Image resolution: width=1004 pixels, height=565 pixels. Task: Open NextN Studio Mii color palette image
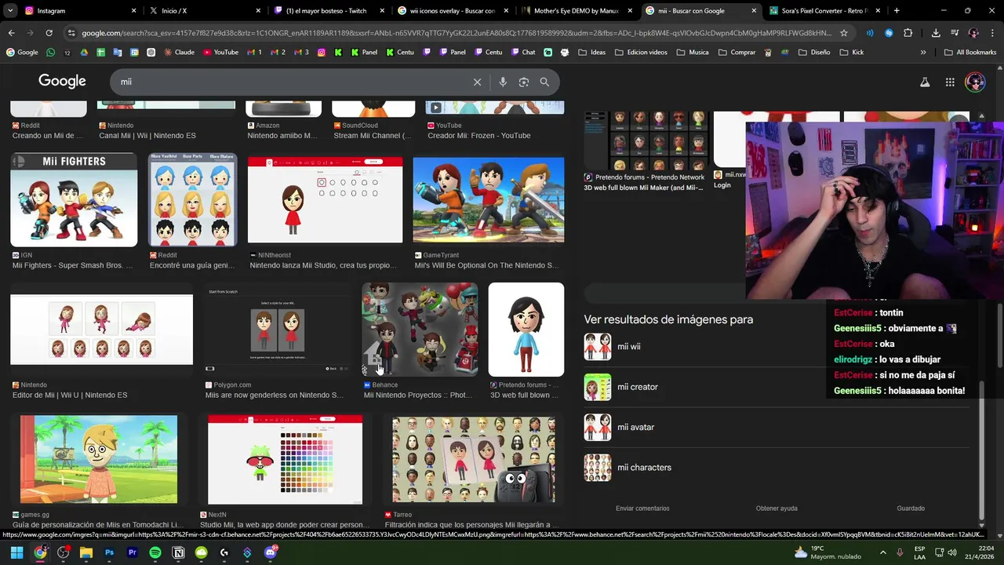click(x=285, y=460)
